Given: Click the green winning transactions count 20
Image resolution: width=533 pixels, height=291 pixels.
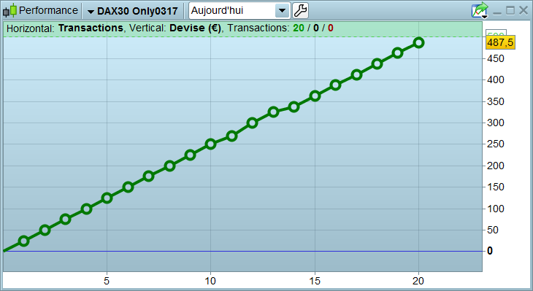Looking at the screenshot, I should [299, 28].
